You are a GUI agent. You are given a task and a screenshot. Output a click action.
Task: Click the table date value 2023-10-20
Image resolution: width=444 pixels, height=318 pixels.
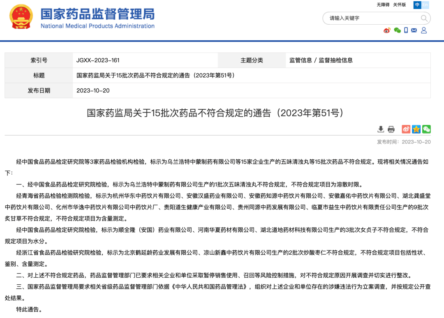click(x=93, y=90)
